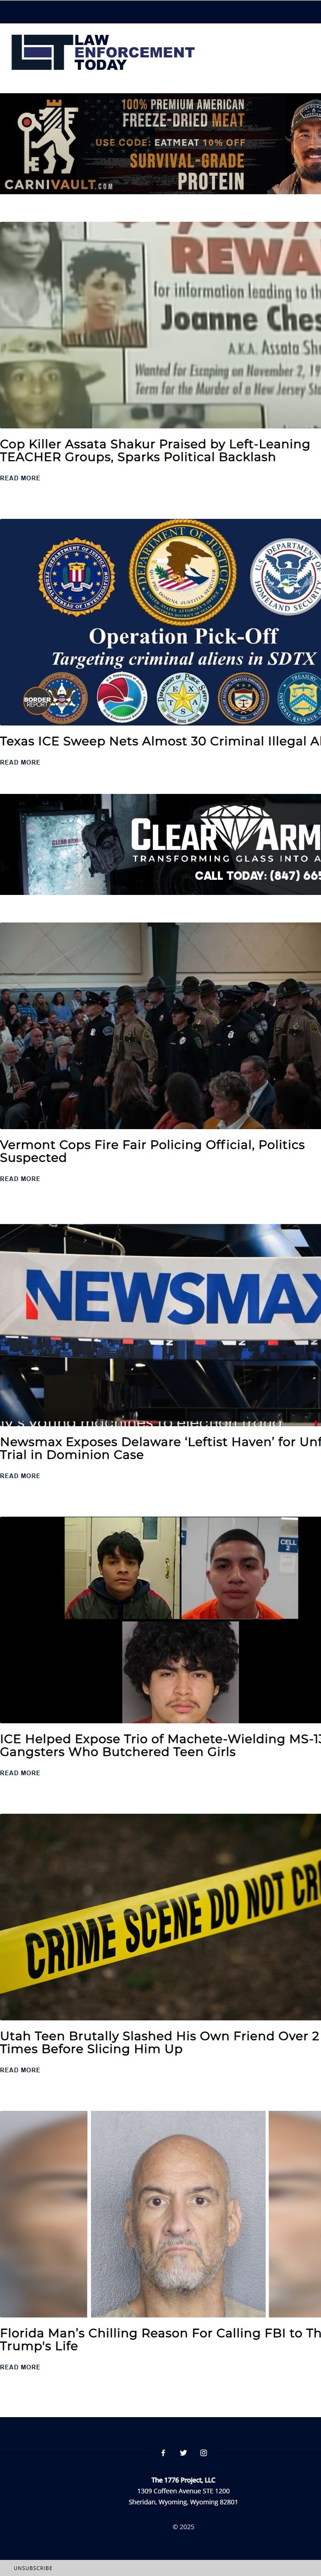Open Vermont Cops Fire Fair Policing headline
321x2576 pixels.
click(152, 1151)
